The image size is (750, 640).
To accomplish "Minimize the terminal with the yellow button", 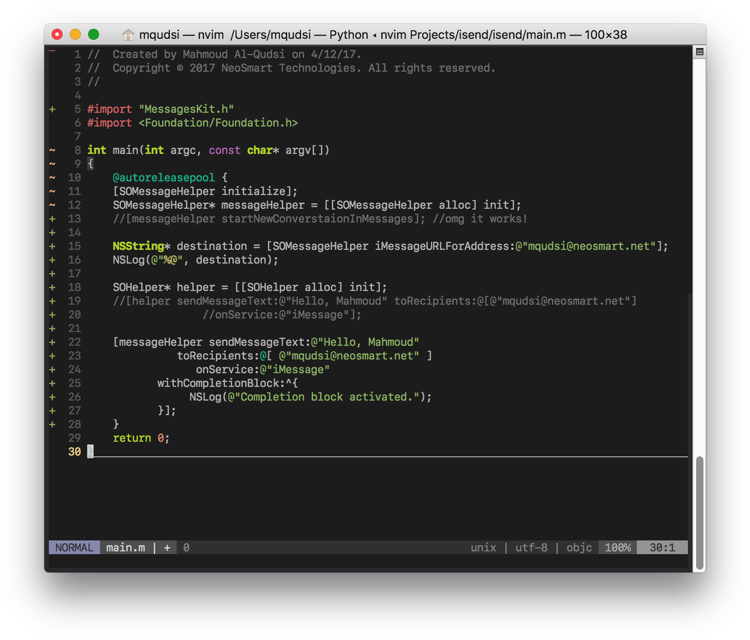I will [x=75, y=35].
